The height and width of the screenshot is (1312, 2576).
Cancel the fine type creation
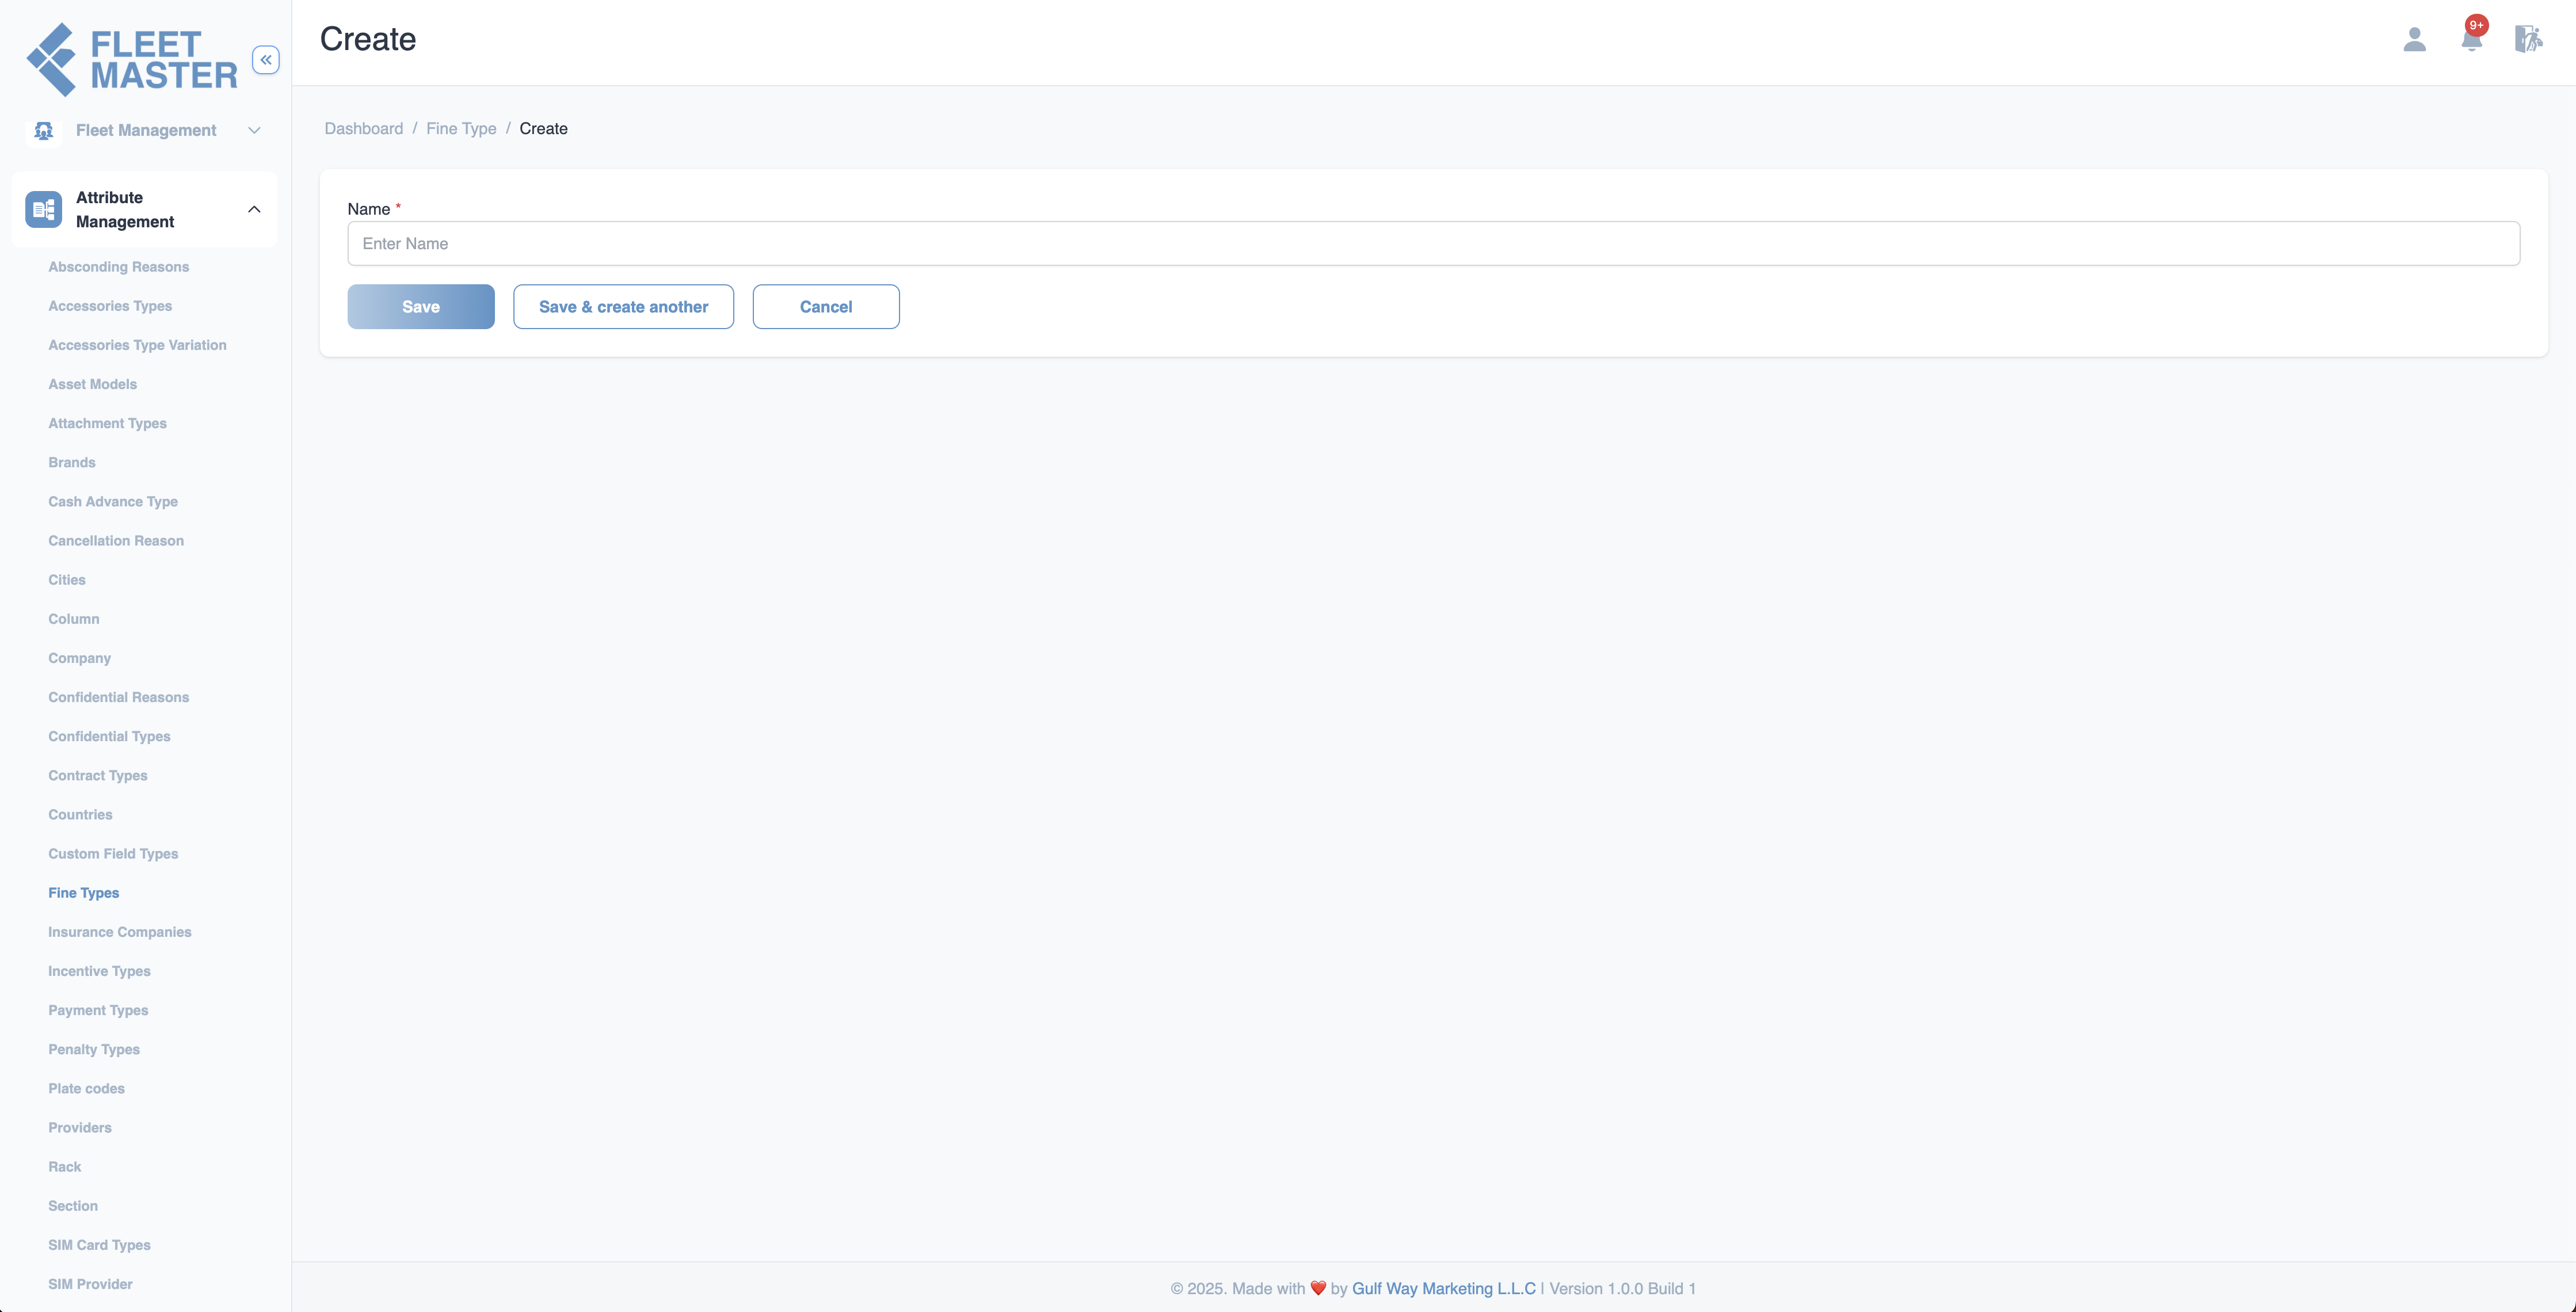826,306
